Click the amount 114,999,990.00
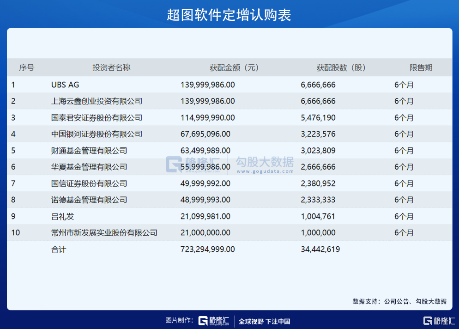459x329 pixels. point(207,118)
